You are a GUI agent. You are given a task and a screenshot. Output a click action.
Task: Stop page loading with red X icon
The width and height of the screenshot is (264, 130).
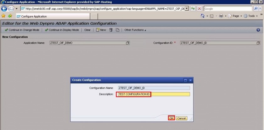pos(200,8)
